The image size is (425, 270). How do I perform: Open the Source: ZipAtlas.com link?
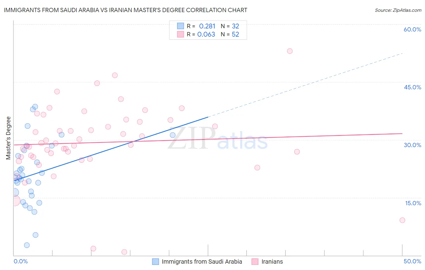398,10
